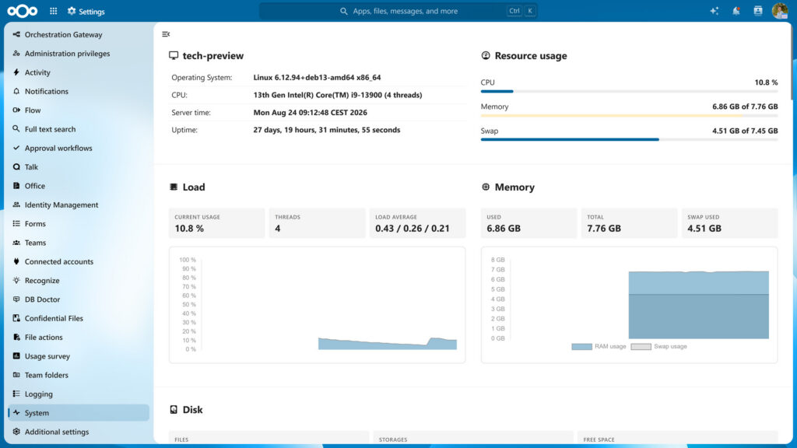Viewport: 797px width, 448px height.
Task: Open the user avatar menu
Action: coord(780,11)
